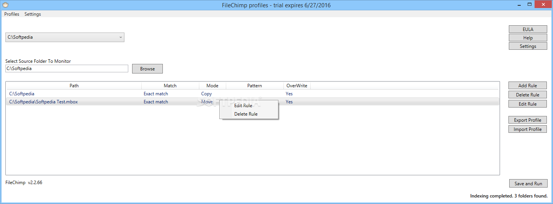The height and width of the screenshot is (204, 553).
Task: Click the Help button
Action: point(528,38)
